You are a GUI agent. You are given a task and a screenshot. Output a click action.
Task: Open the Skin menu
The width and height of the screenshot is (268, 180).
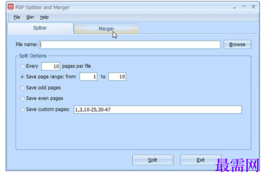[x=30, y=17]
